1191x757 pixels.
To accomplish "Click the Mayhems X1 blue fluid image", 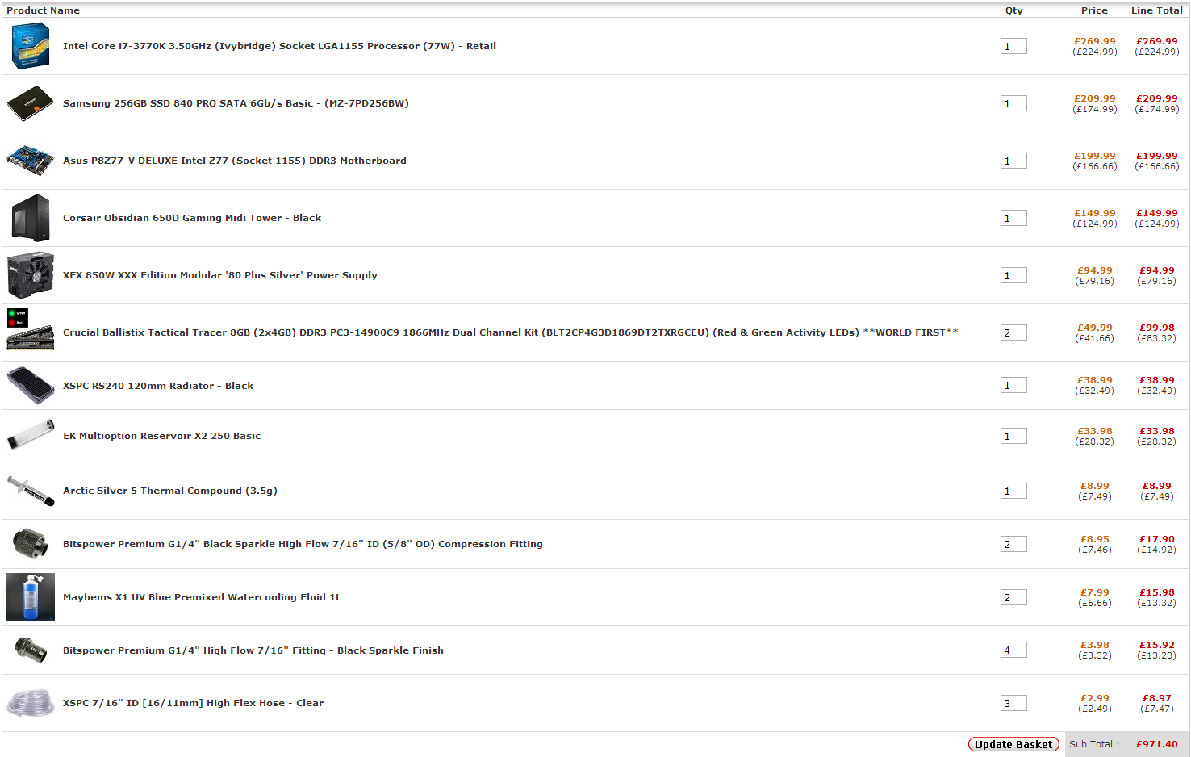I will coord(31,597).
